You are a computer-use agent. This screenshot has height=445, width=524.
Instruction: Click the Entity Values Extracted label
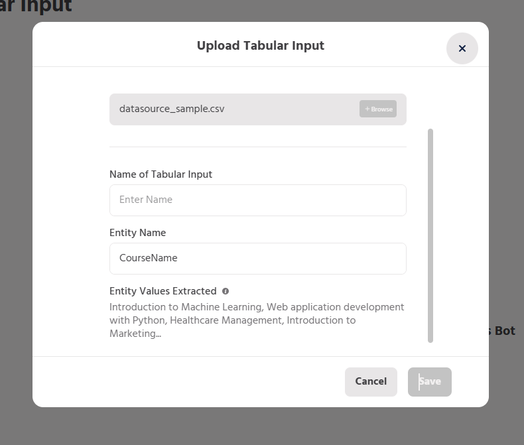tap(163, 291)
